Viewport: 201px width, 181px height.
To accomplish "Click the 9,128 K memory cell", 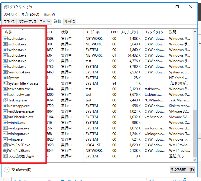I will click(135, 151).
